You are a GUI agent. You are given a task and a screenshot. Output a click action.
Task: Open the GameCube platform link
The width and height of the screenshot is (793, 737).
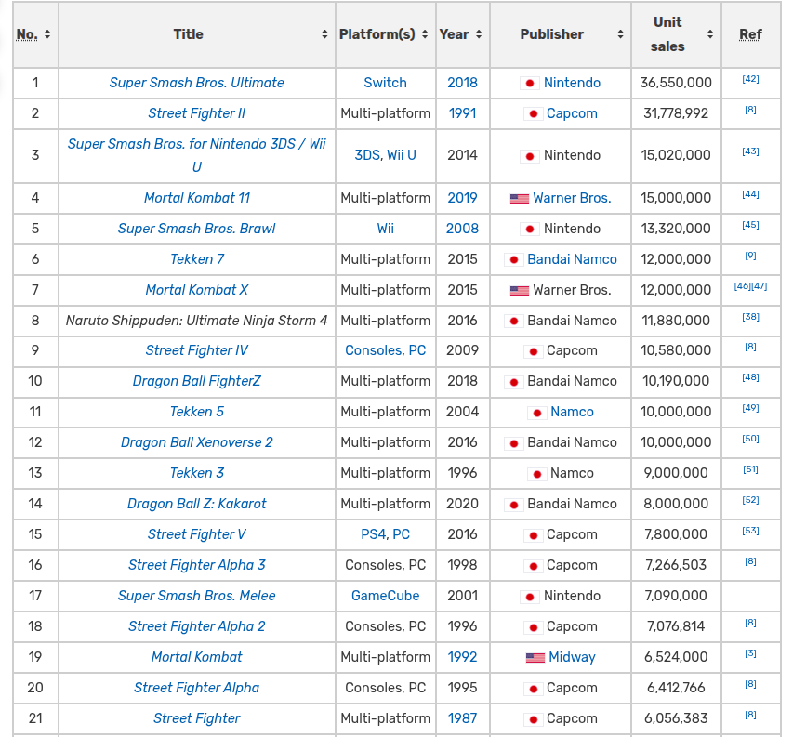click(x=386, y=596)
